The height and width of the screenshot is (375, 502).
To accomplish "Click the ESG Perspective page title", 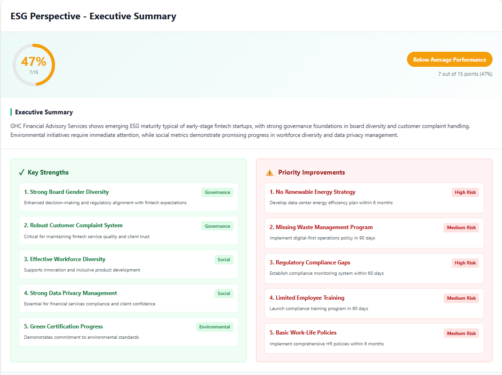I will click(93, 16).
